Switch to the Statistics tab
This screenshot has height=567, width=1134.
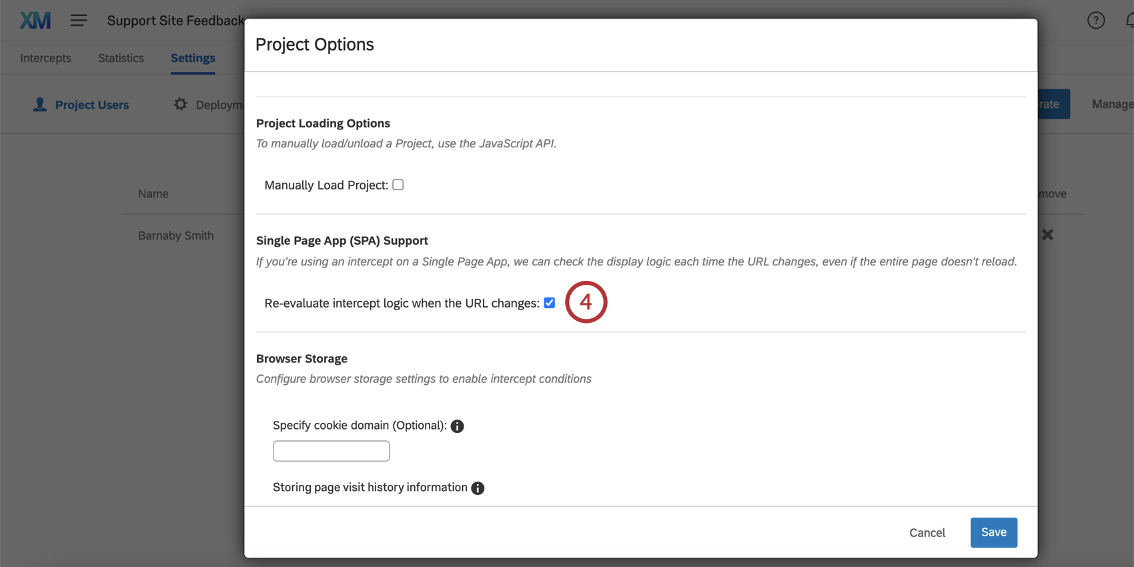[x=121, y=58]
